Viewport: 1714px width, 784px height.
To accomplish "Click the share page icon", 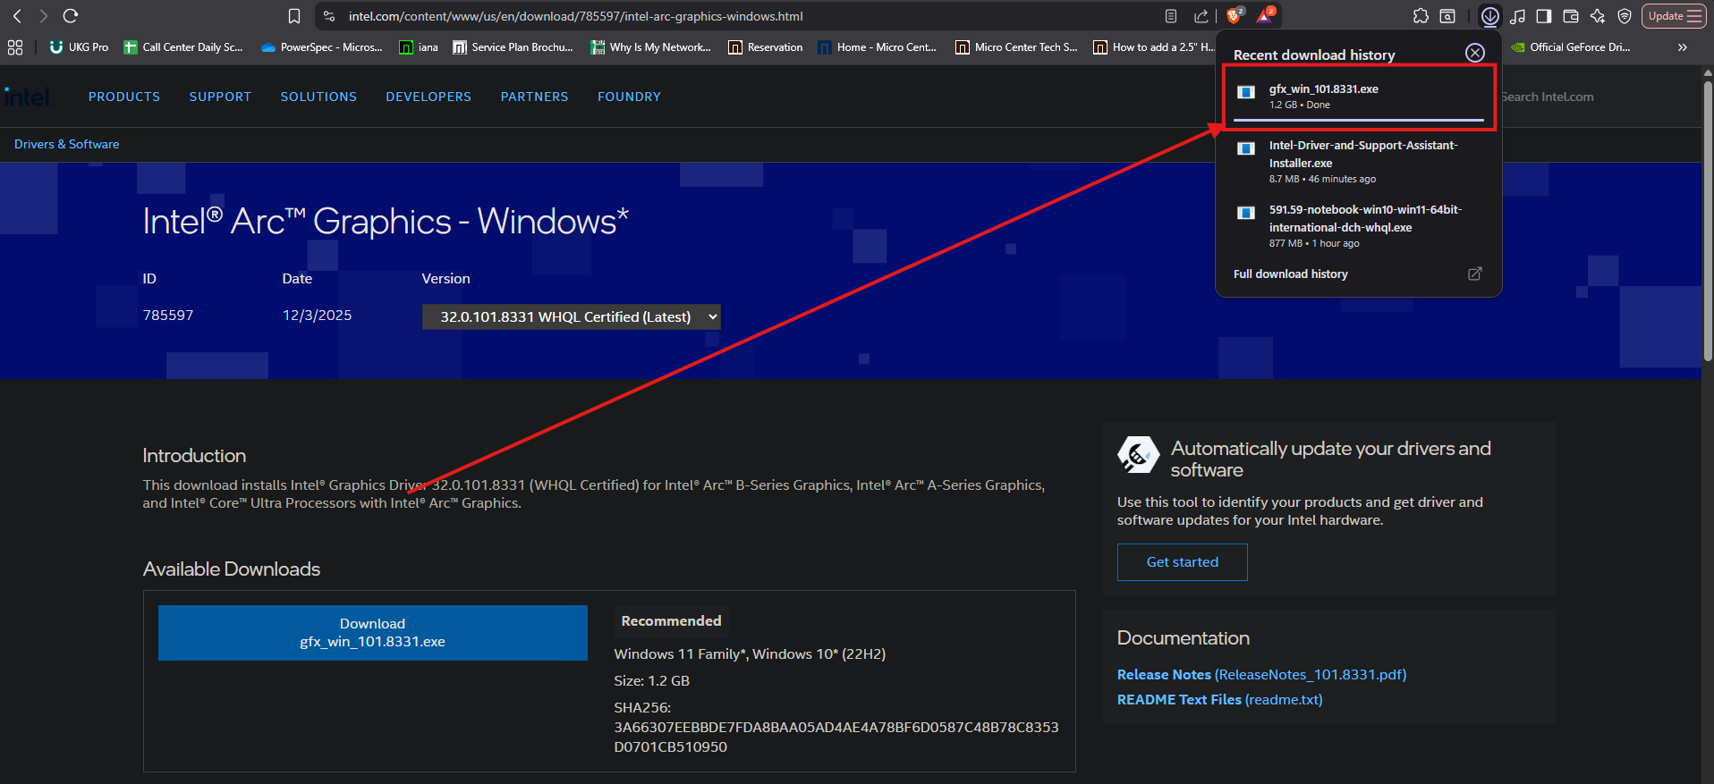I will pos(1201,16).
